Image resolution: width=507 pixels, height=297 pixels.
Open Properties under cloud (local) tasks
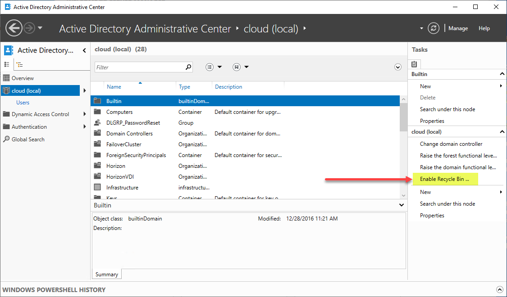pyautogui.click(x=432, y=215)
